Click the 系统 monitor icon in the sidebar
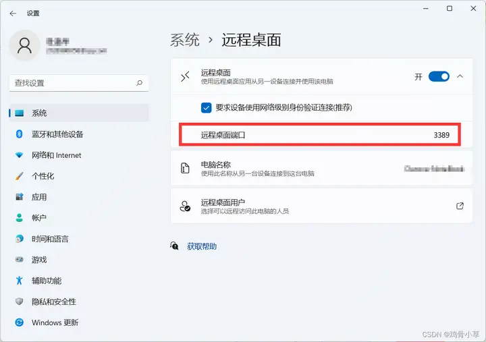Image resolution: width=486 pixels, height=342 pixels. coord(19,113)
